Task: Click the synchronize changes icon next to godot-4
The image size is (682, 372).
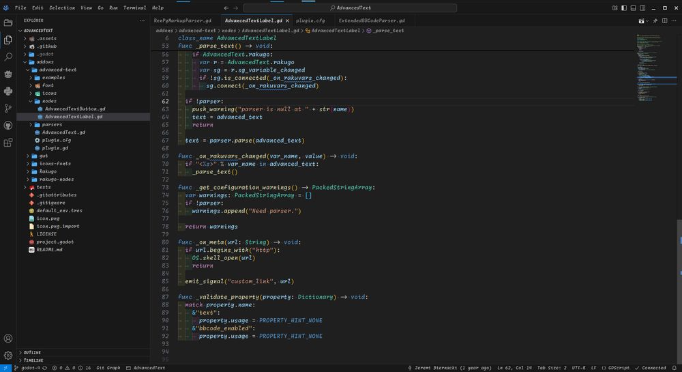Action: click(x=44, y=368)
